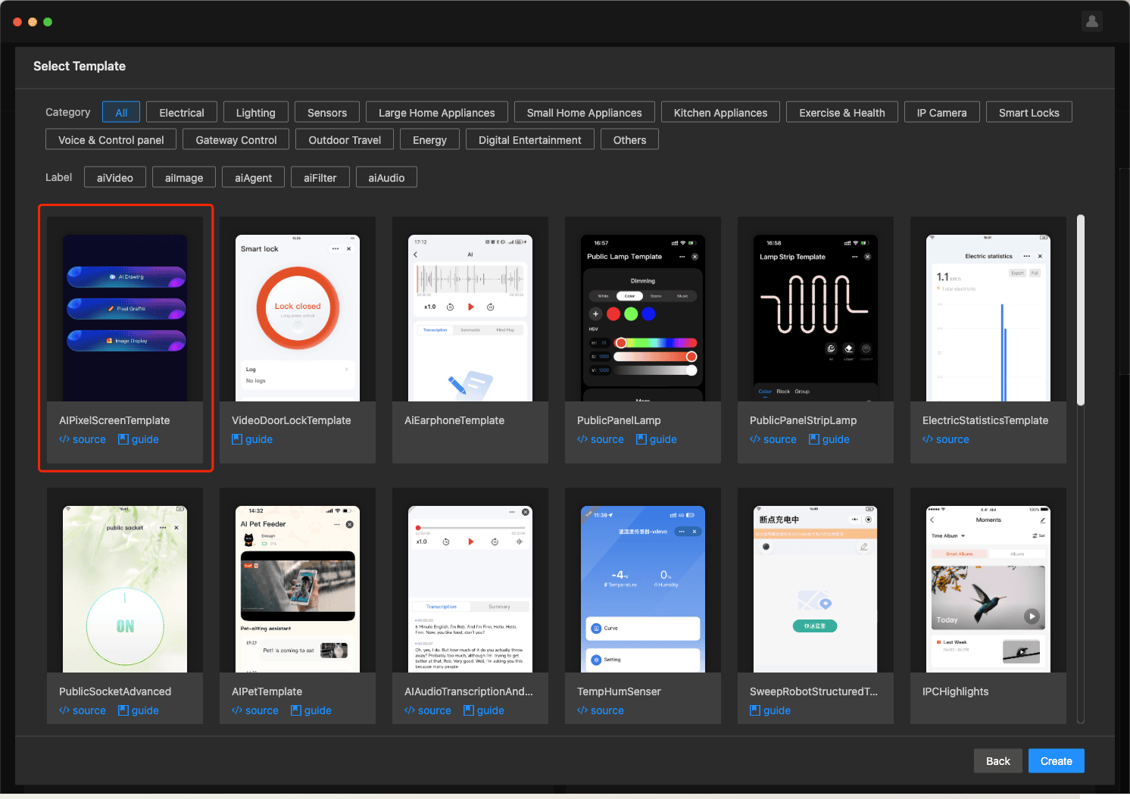Viewport: 1130px width, 799px height.
Task: Filter by aiVideo label
Action: (115, 178)
